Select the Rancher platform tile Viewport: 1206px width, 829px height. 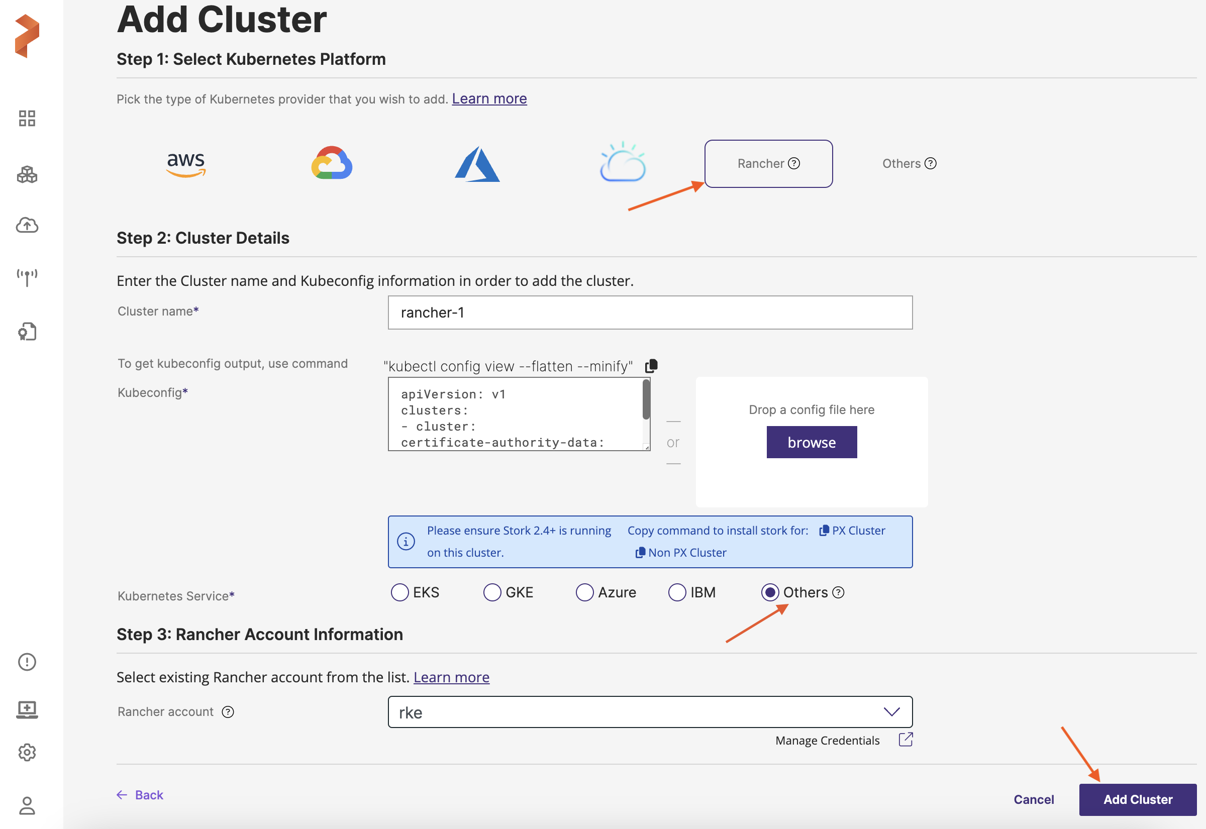[x=768, y=164]
